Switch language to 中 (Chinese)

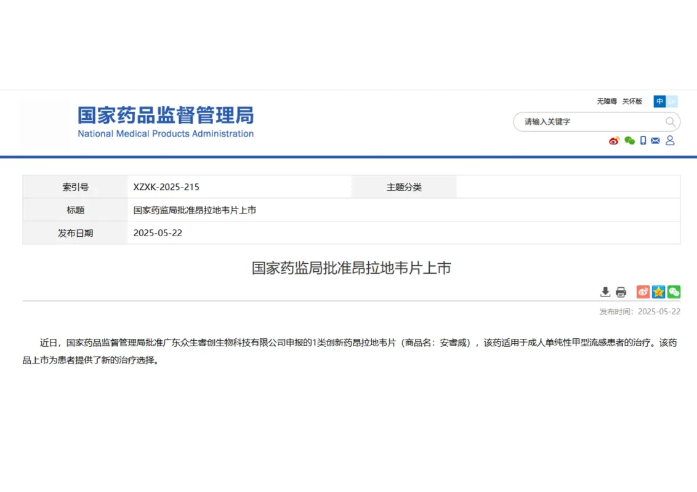pyautogui.click(x=659, y=101)
